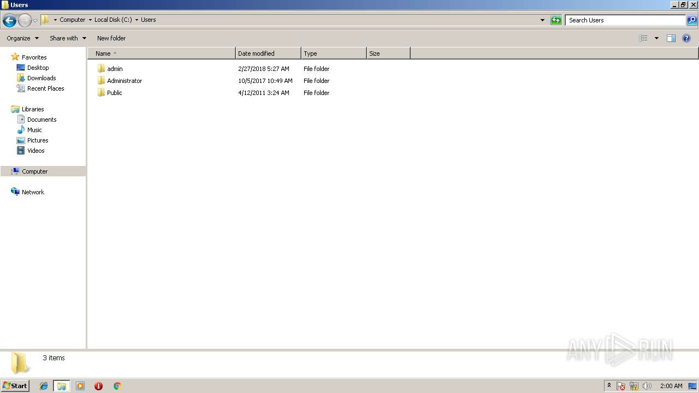Click the search magnifier icon
This screenshot has width=699, height=393.
(x=692, y=20)
